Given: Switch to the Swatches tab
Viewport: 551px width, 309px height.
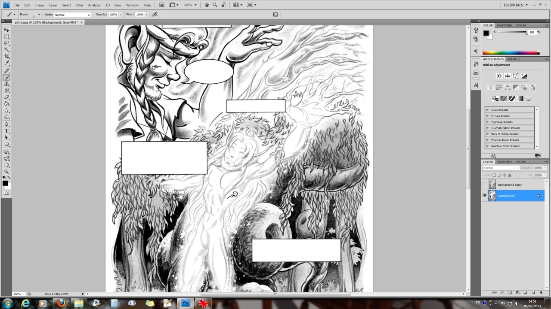Looking at the screenshot, I should pos(504,25).
